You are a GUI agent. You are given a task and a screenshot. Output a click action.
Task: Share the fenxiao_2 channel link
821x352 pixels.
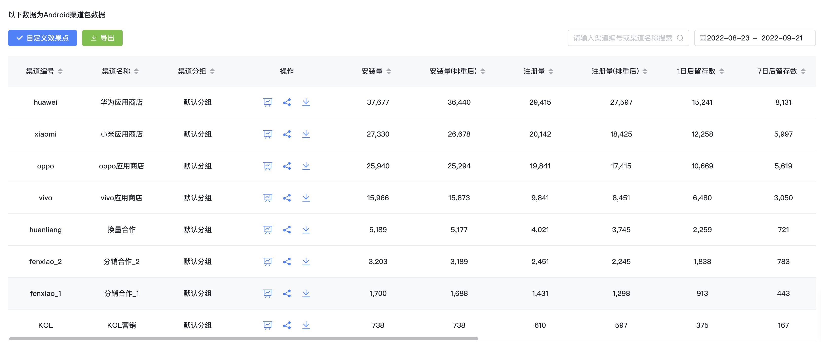click(x=287, y=261)
